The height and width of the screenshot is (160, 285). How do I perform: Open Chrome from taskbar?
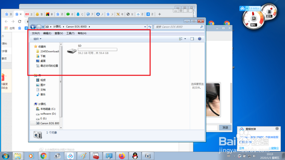point(44,156)
